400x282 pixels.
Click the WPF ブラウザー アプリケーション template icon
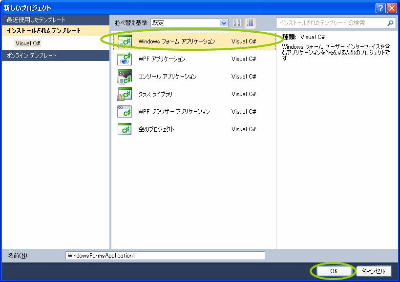[x=125, y=112]
